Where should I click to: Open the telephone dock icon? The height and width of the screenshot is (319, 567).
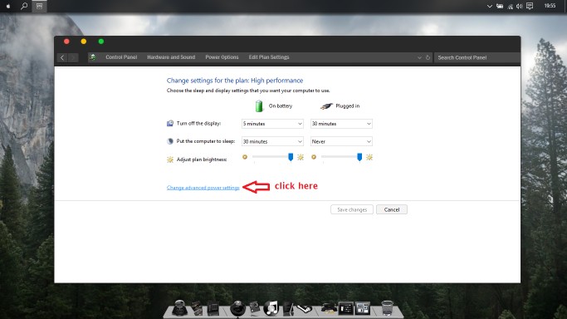tap(329, 308)
